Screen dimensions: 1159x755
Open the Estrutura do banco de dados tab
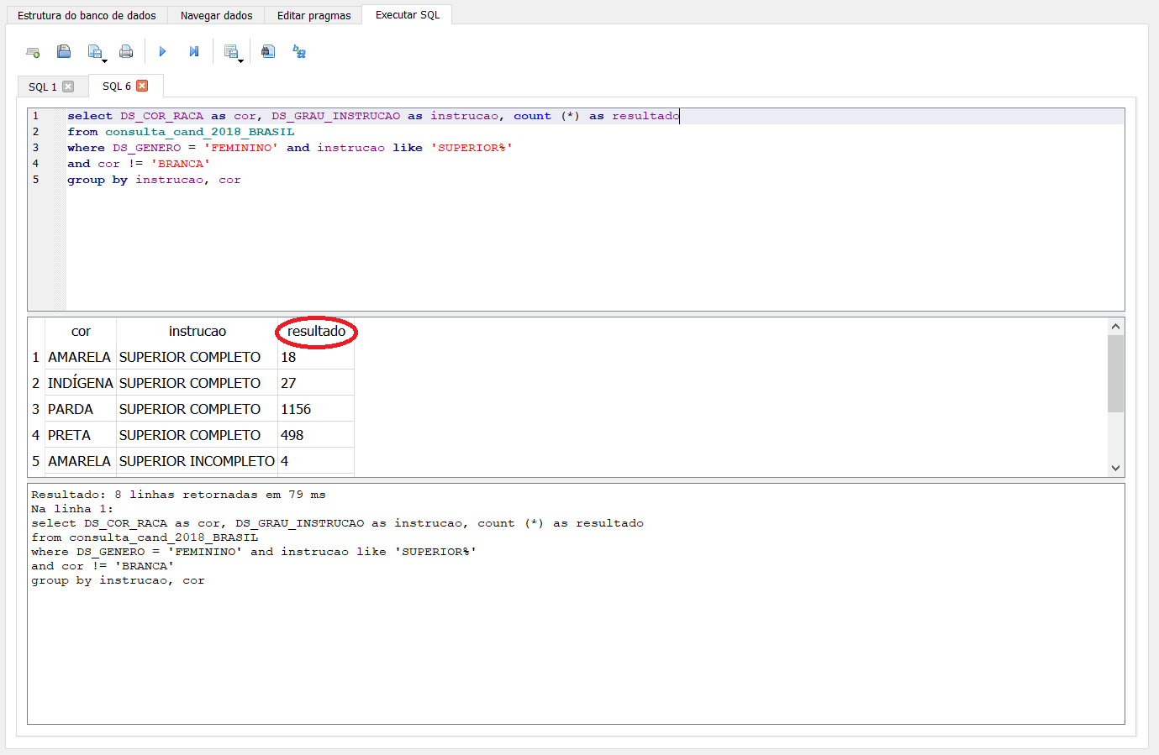point(87,15)
